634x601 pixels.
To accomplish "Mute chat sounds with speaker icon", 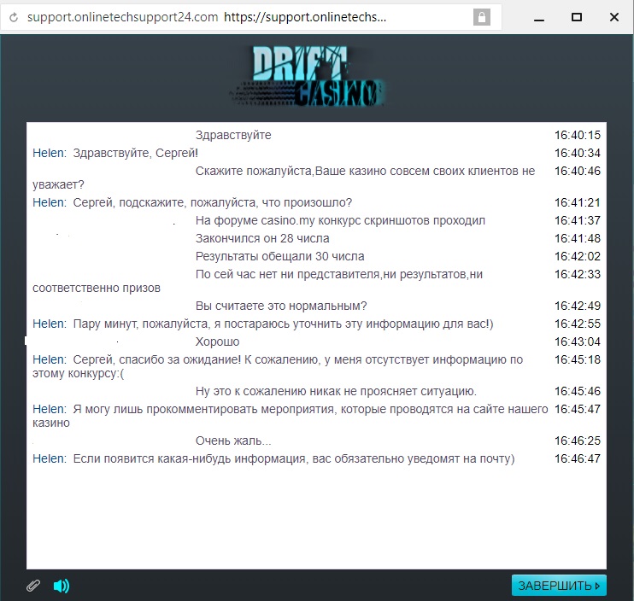I will [x=61, y=586].
